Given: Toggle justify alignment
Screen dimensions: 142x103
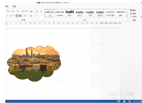Looking at the screenshot, I should coord(17,16).
